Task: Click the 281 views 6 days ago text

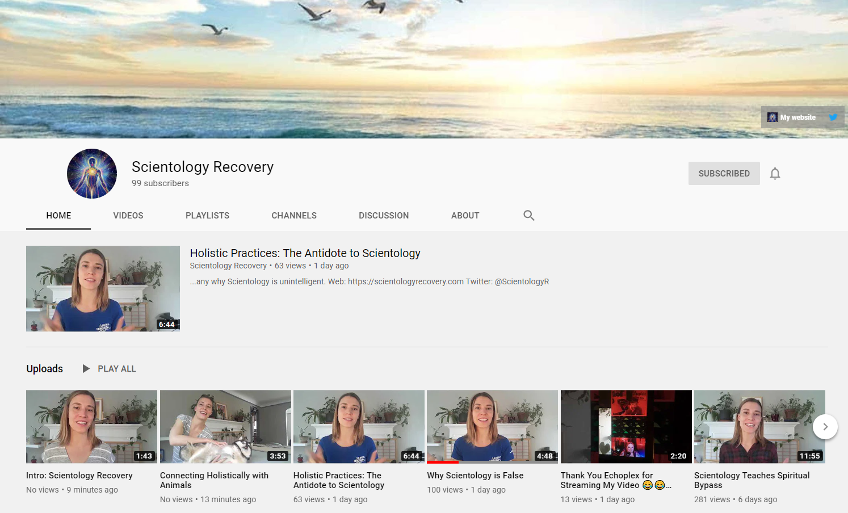Action: coord(736,499)
